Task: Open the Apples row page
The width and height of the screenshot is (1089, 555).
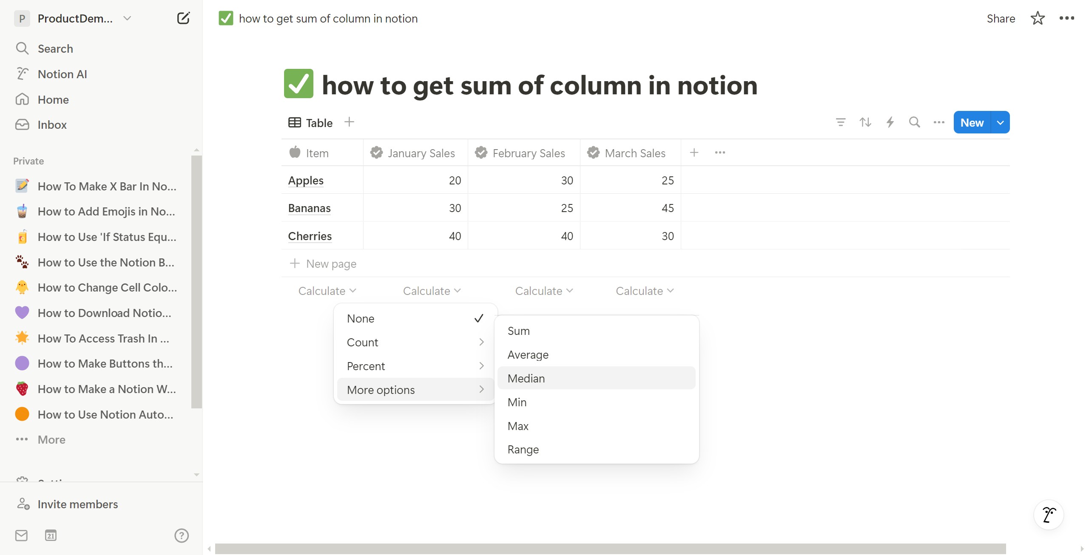Action: [306, 180]
